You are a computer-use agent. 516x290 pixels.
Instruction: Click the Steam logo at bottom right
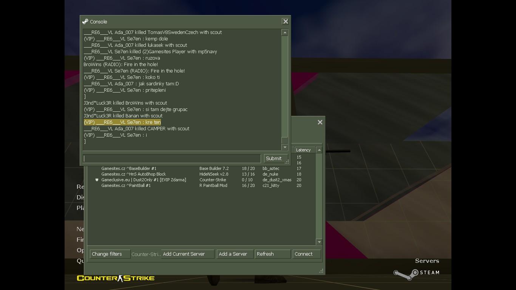(416, 274)
